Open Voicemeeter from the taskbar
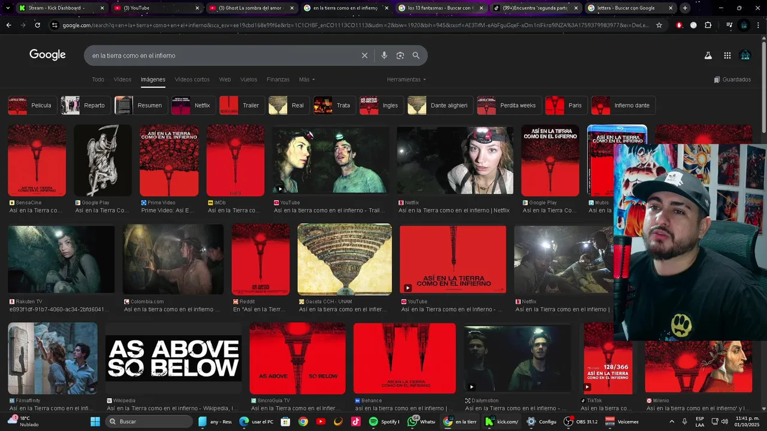Viewport: 767px width, 431px height. click(622, 421)
